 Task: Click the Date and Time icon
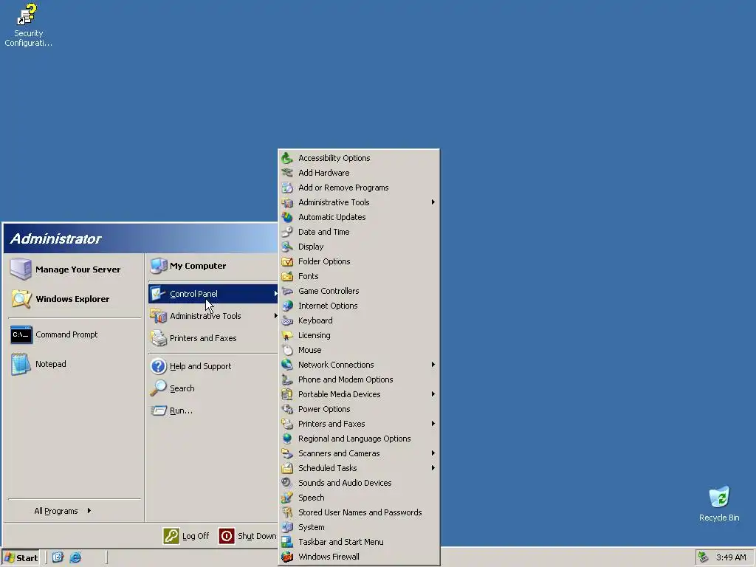(287, 232)
